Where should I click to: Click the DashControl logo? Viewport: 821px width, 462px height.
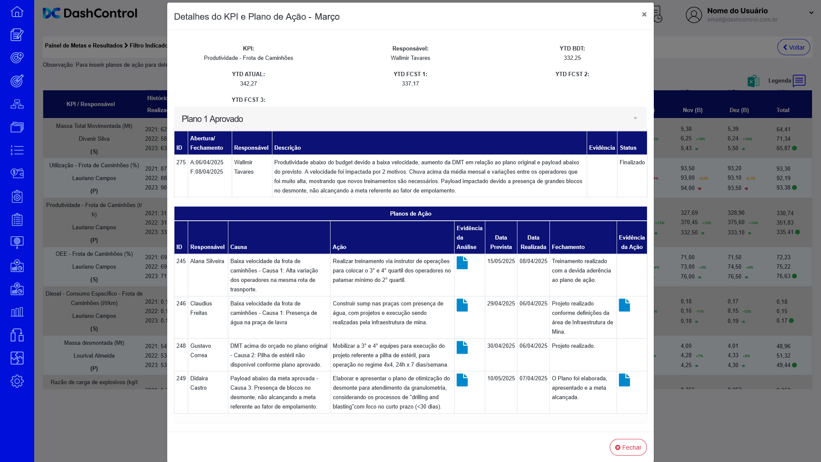coord(90,13)
